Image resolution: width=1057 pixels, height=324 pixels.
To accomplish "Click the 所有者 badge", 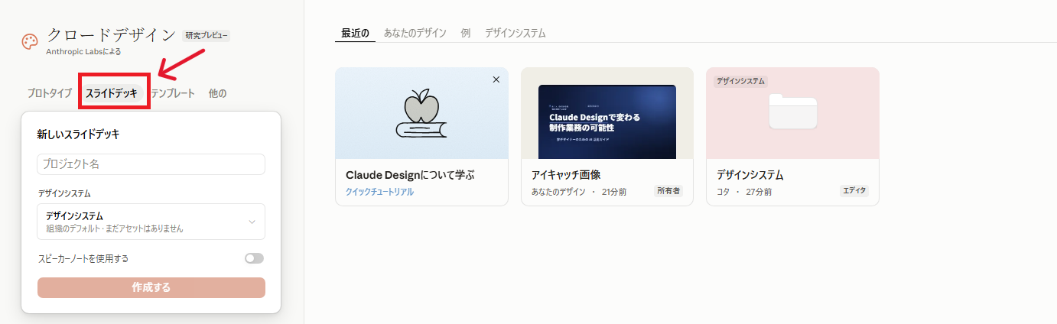I will tap(668, 191).
